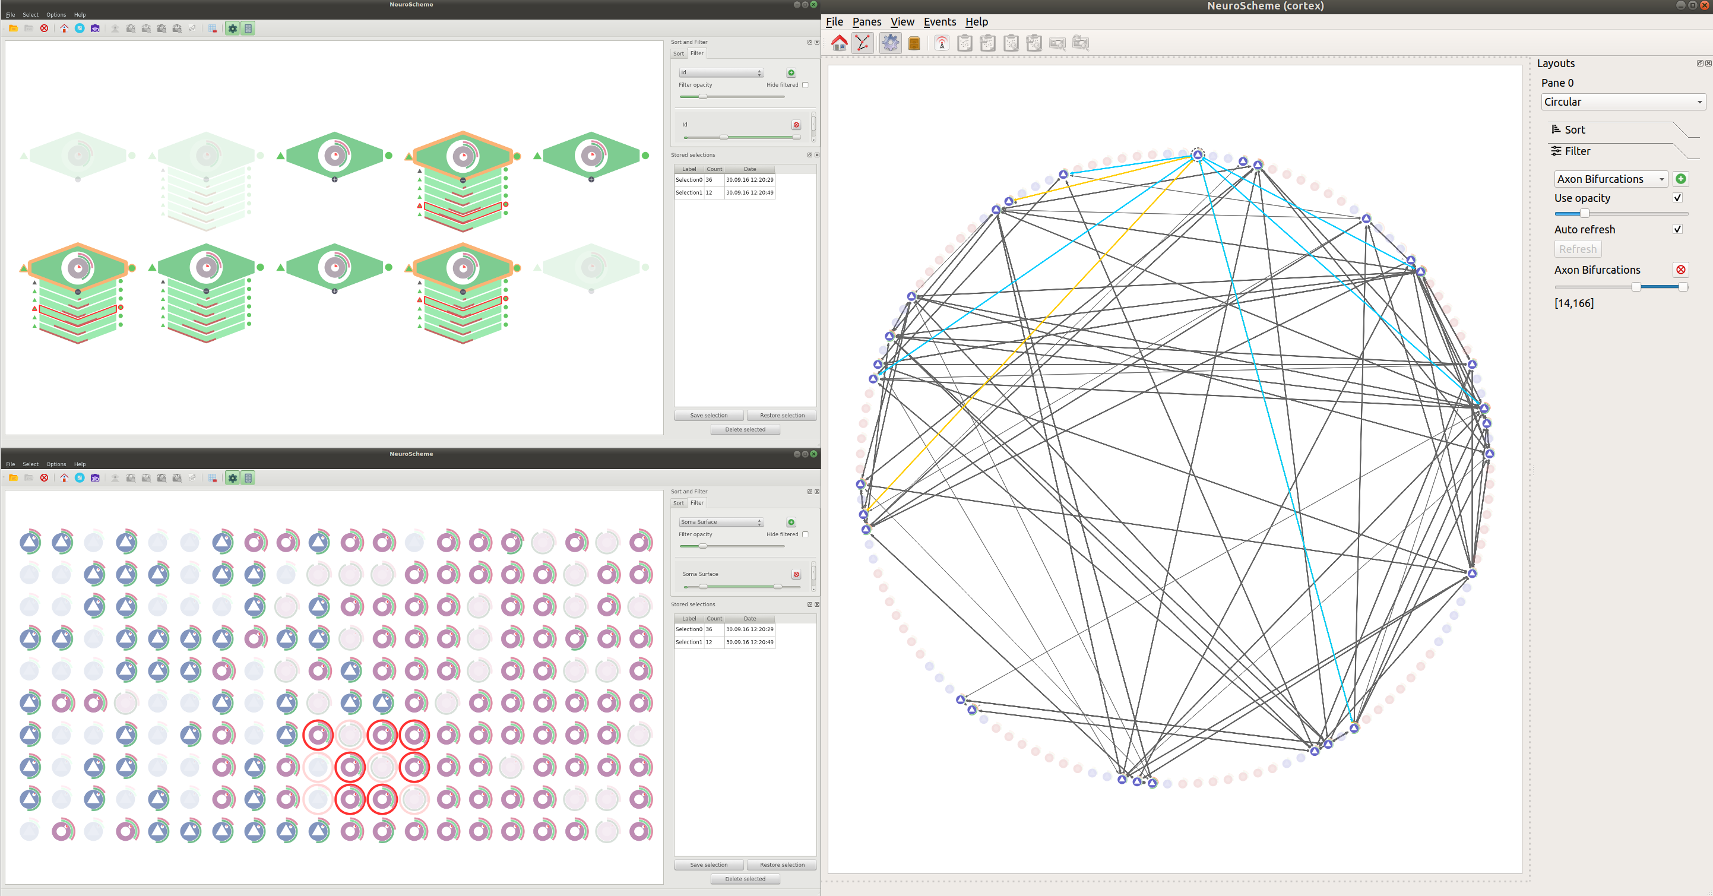The image size is (1713, 896).
Task: Open the Soma Surface filter property dropdown
Action: 721,522
